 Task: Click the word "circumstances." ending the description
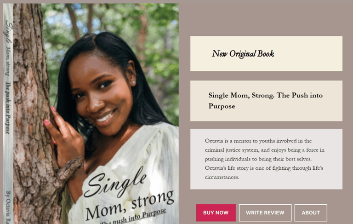[x=222, y=178]
